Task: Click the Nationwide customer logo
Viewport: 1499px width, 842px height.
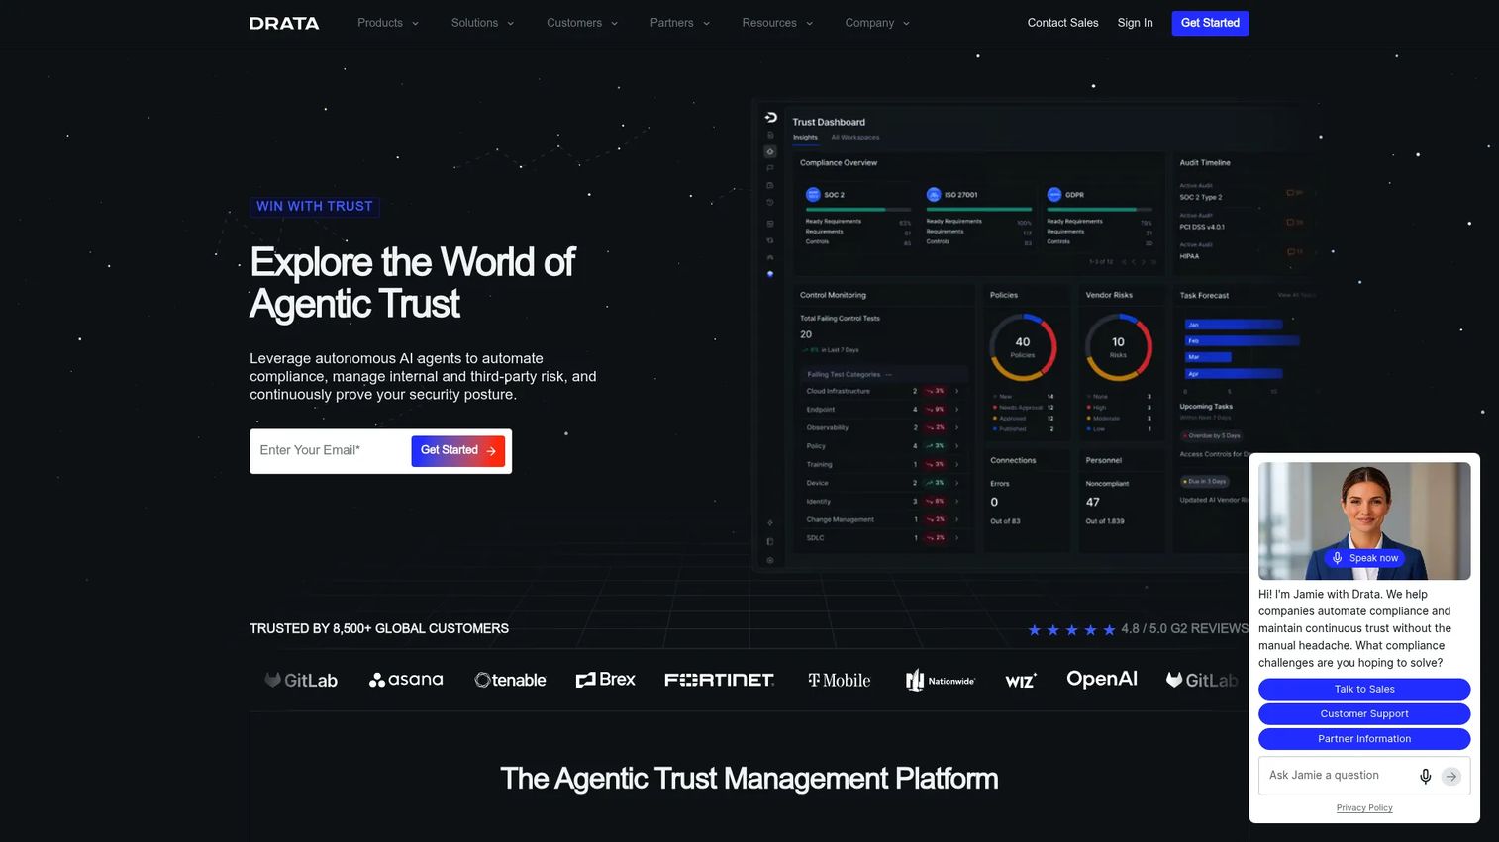Action: coord(940,680)
